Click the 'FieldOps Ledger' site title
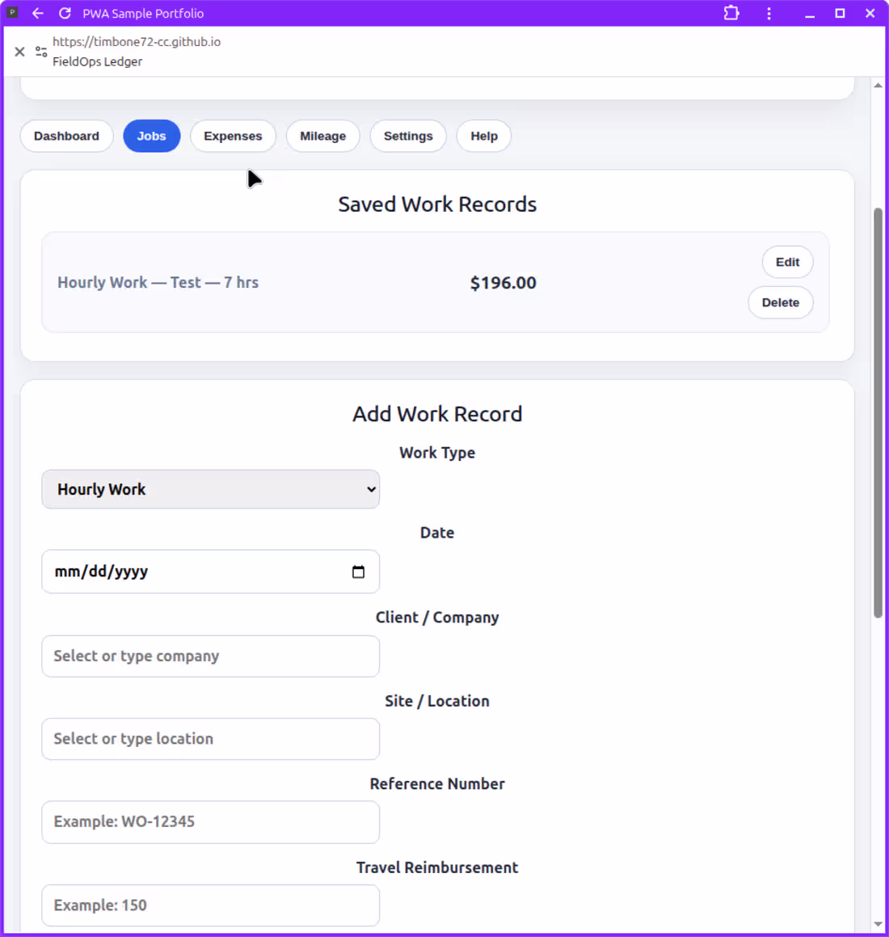Image resolution: width=889 pixels, height=937 pixels. (97, 61)
